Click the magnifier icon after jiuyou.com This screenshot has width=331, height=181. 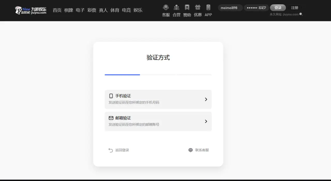tap(300, 14)
